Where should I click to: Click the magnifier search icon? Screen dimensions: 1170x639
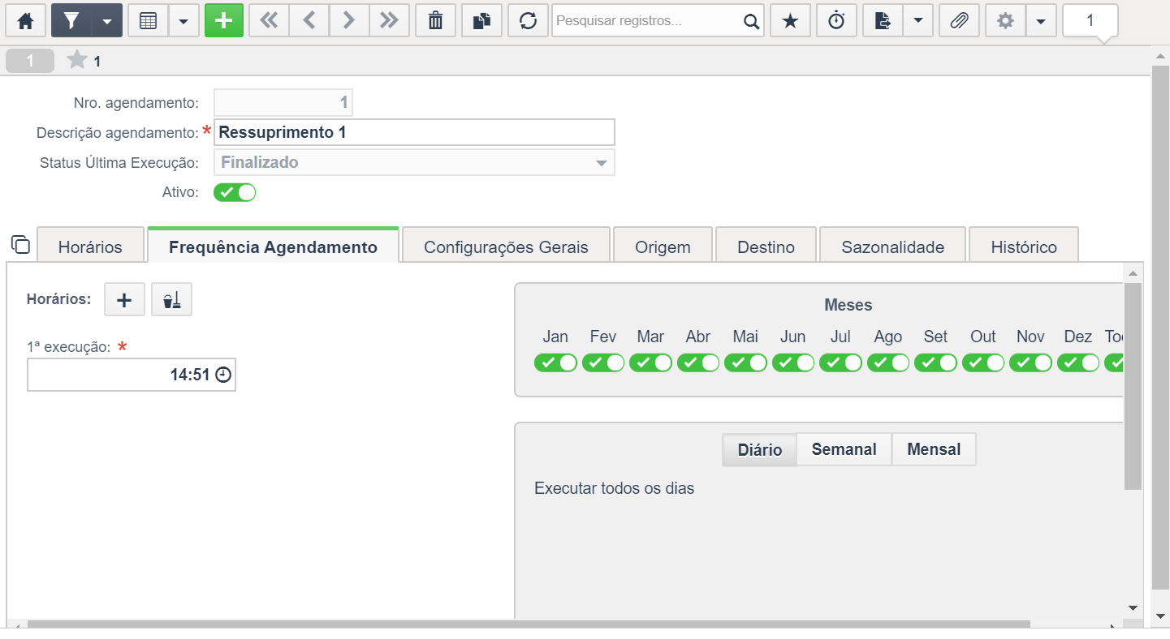coord(752,21)
